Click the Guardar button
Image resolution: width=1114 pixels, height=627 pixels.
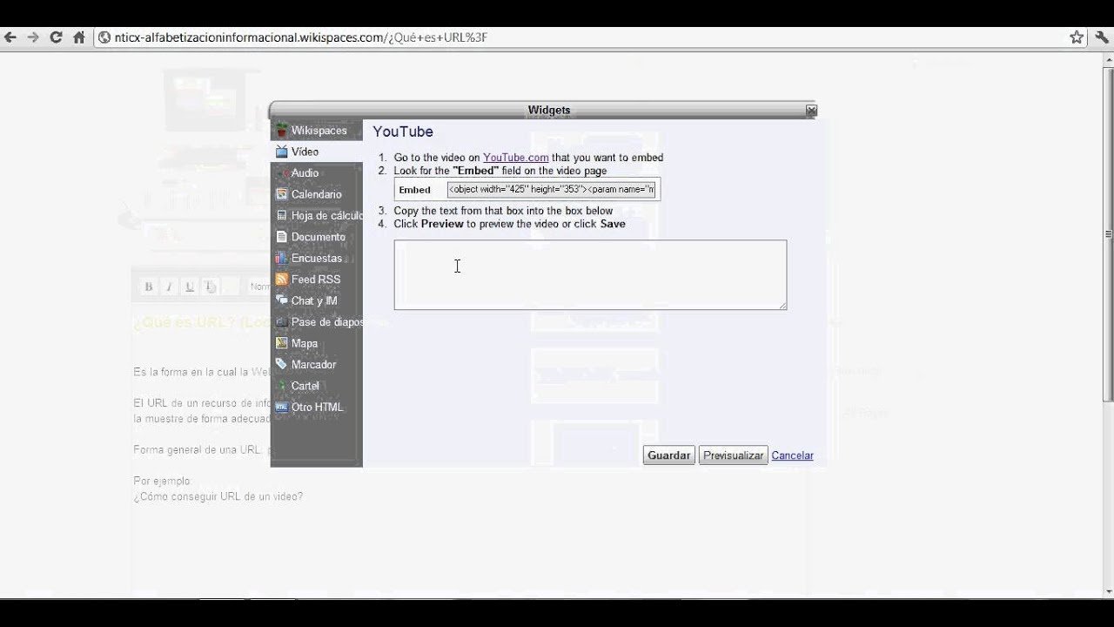pos(669,455)
